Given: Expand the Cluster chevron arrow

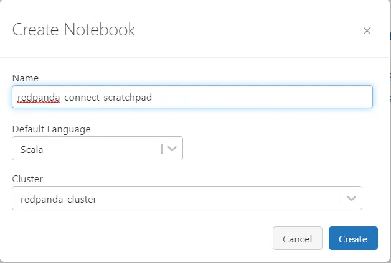Looking at the screenshot, I should point(351,198).
